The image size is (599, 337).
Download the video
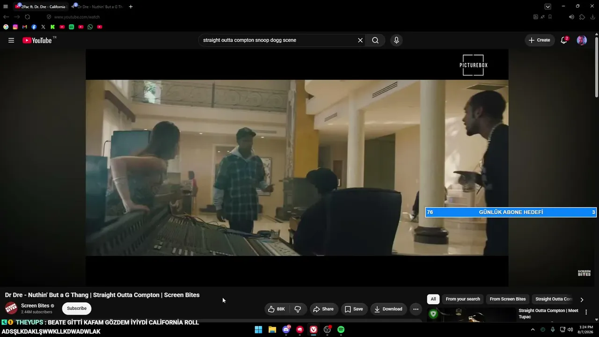coord(388,309)
